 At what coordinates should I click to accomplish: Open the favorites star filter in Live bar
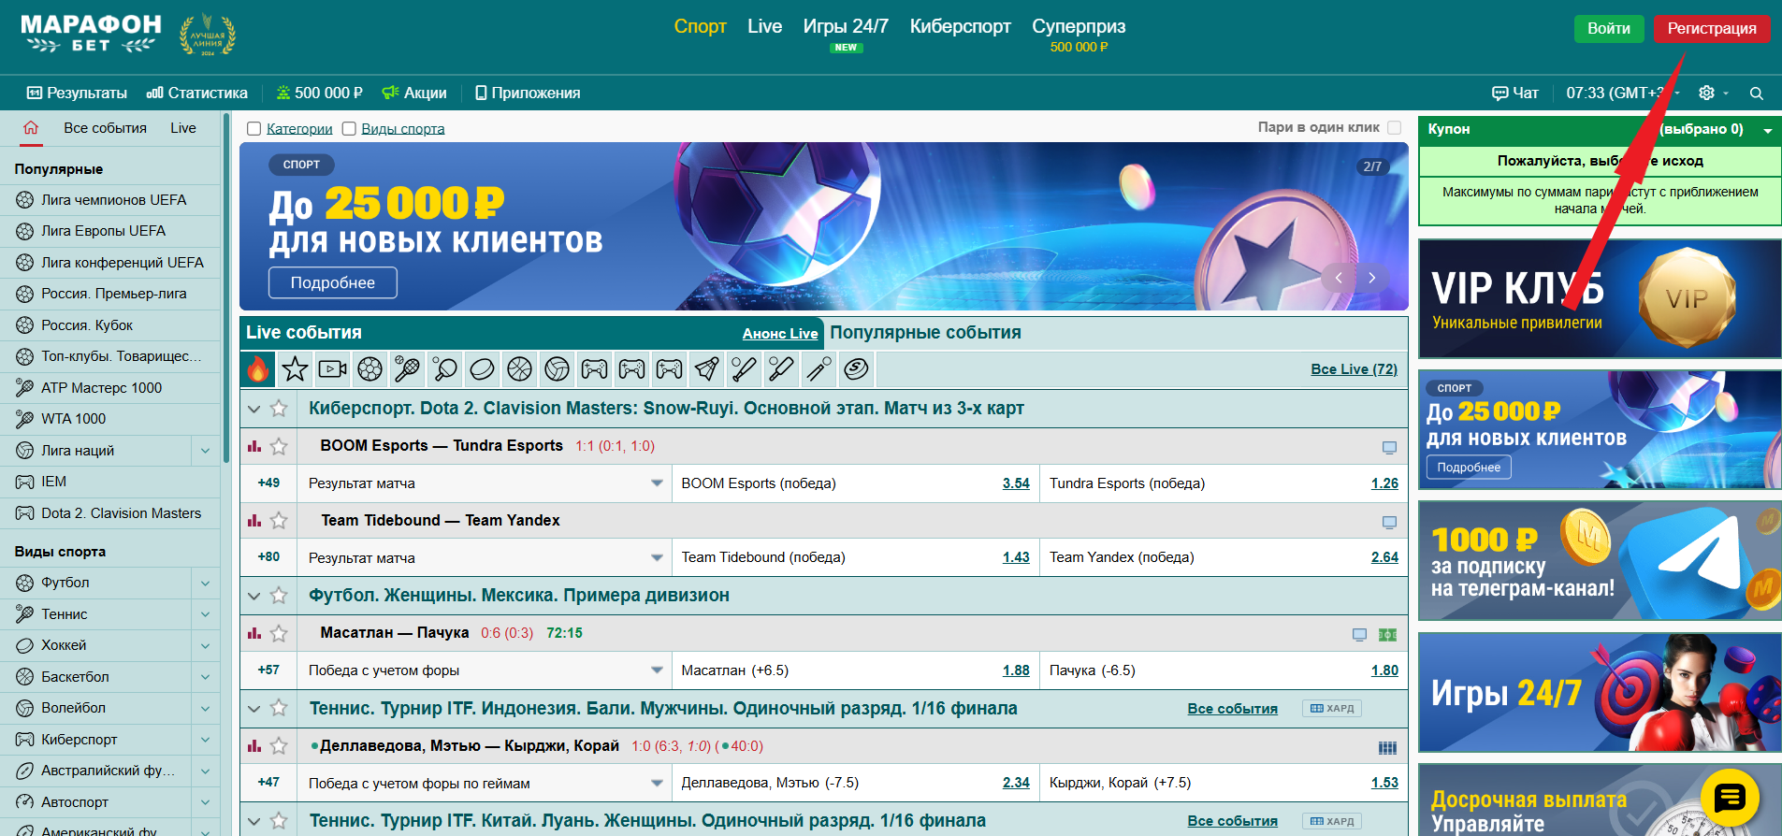pyautogui.click(x=296, y=369)
